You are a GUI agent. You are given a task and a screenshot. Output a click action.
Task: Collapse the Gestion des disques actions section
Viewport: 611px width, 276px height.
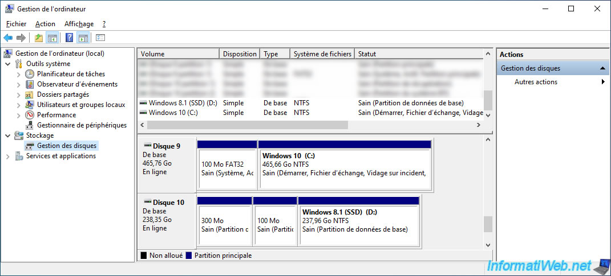(602, 68)
